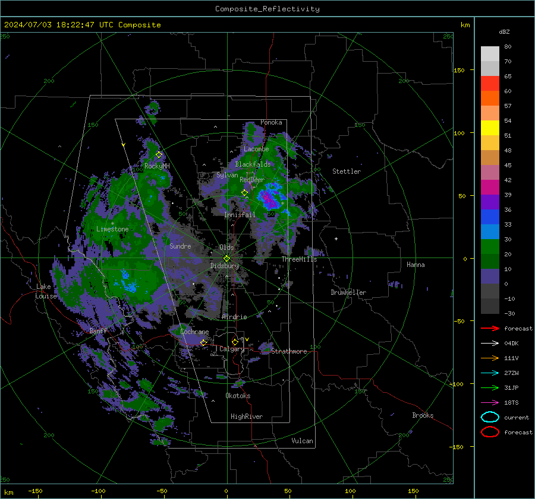Click the yellow marker at Calgary
This screenshot has width=535, height=499.
coord(235,342)
